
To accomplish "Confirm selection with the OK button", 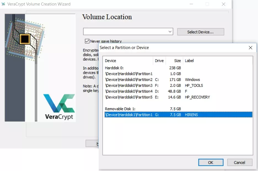I will pos(211,162).
